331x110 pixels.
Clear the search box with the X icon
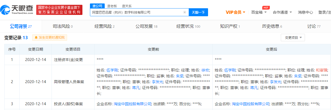click(185, 12)
